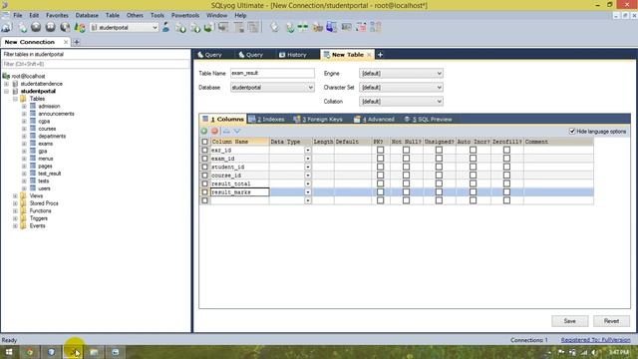Image resolution: width=638 pixels, height=359 pixels.
Task: Check Not Null? for the result_marks row
Action: (406, 192)
